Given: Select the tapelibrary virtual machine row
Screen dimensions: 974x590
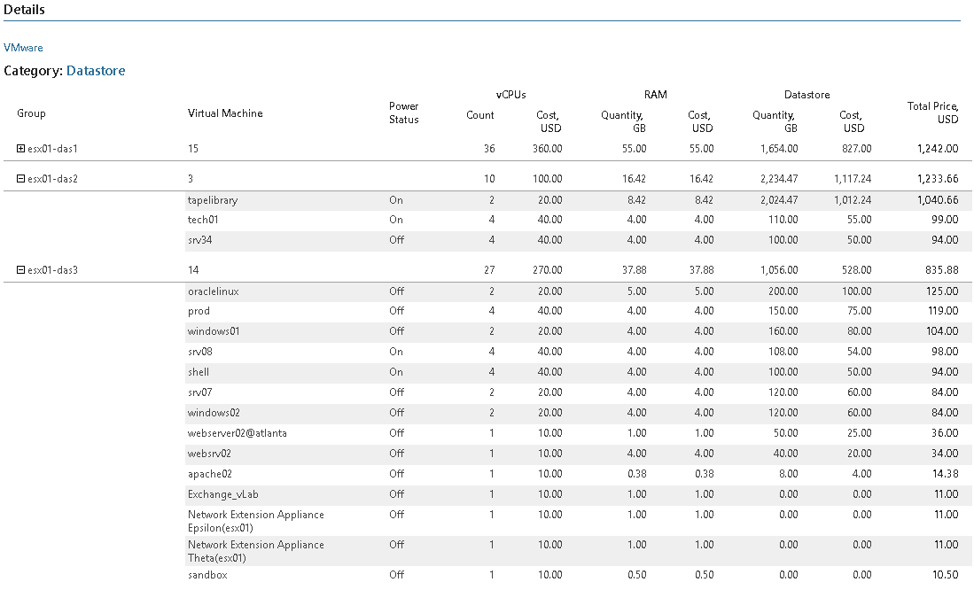Looking at the screenshot, I should [x=579, y=200].
